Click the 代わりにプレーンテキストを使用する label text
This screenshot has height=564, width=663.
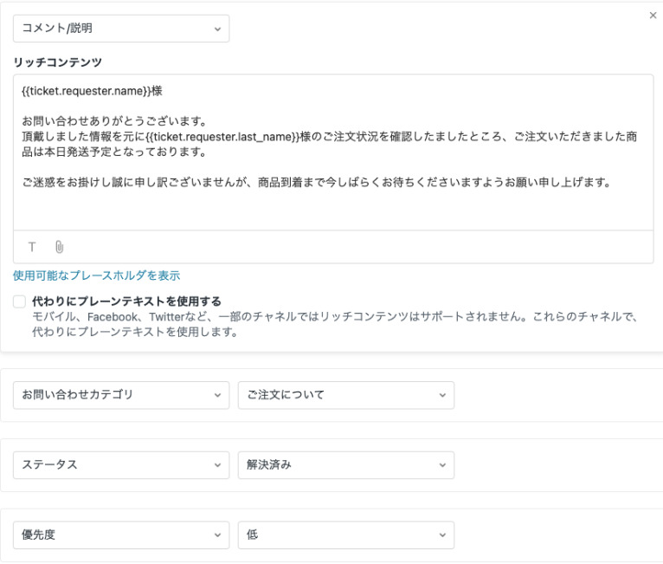point(126,301)
